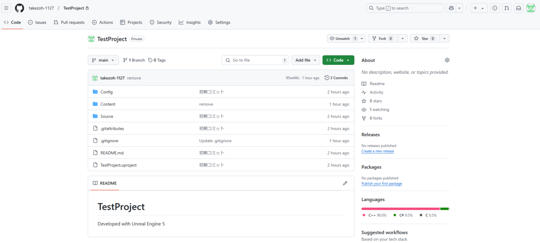Click the pink C++ language bar segment
The height and width of the screenshot is (243, 540).
400,209
